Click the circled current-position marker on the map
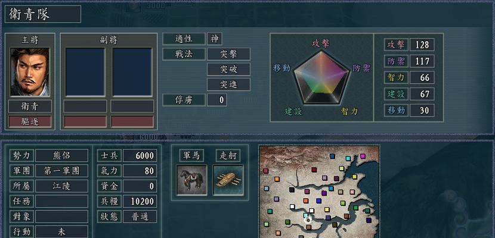This screenshot has width=495, height=238. 308,220
